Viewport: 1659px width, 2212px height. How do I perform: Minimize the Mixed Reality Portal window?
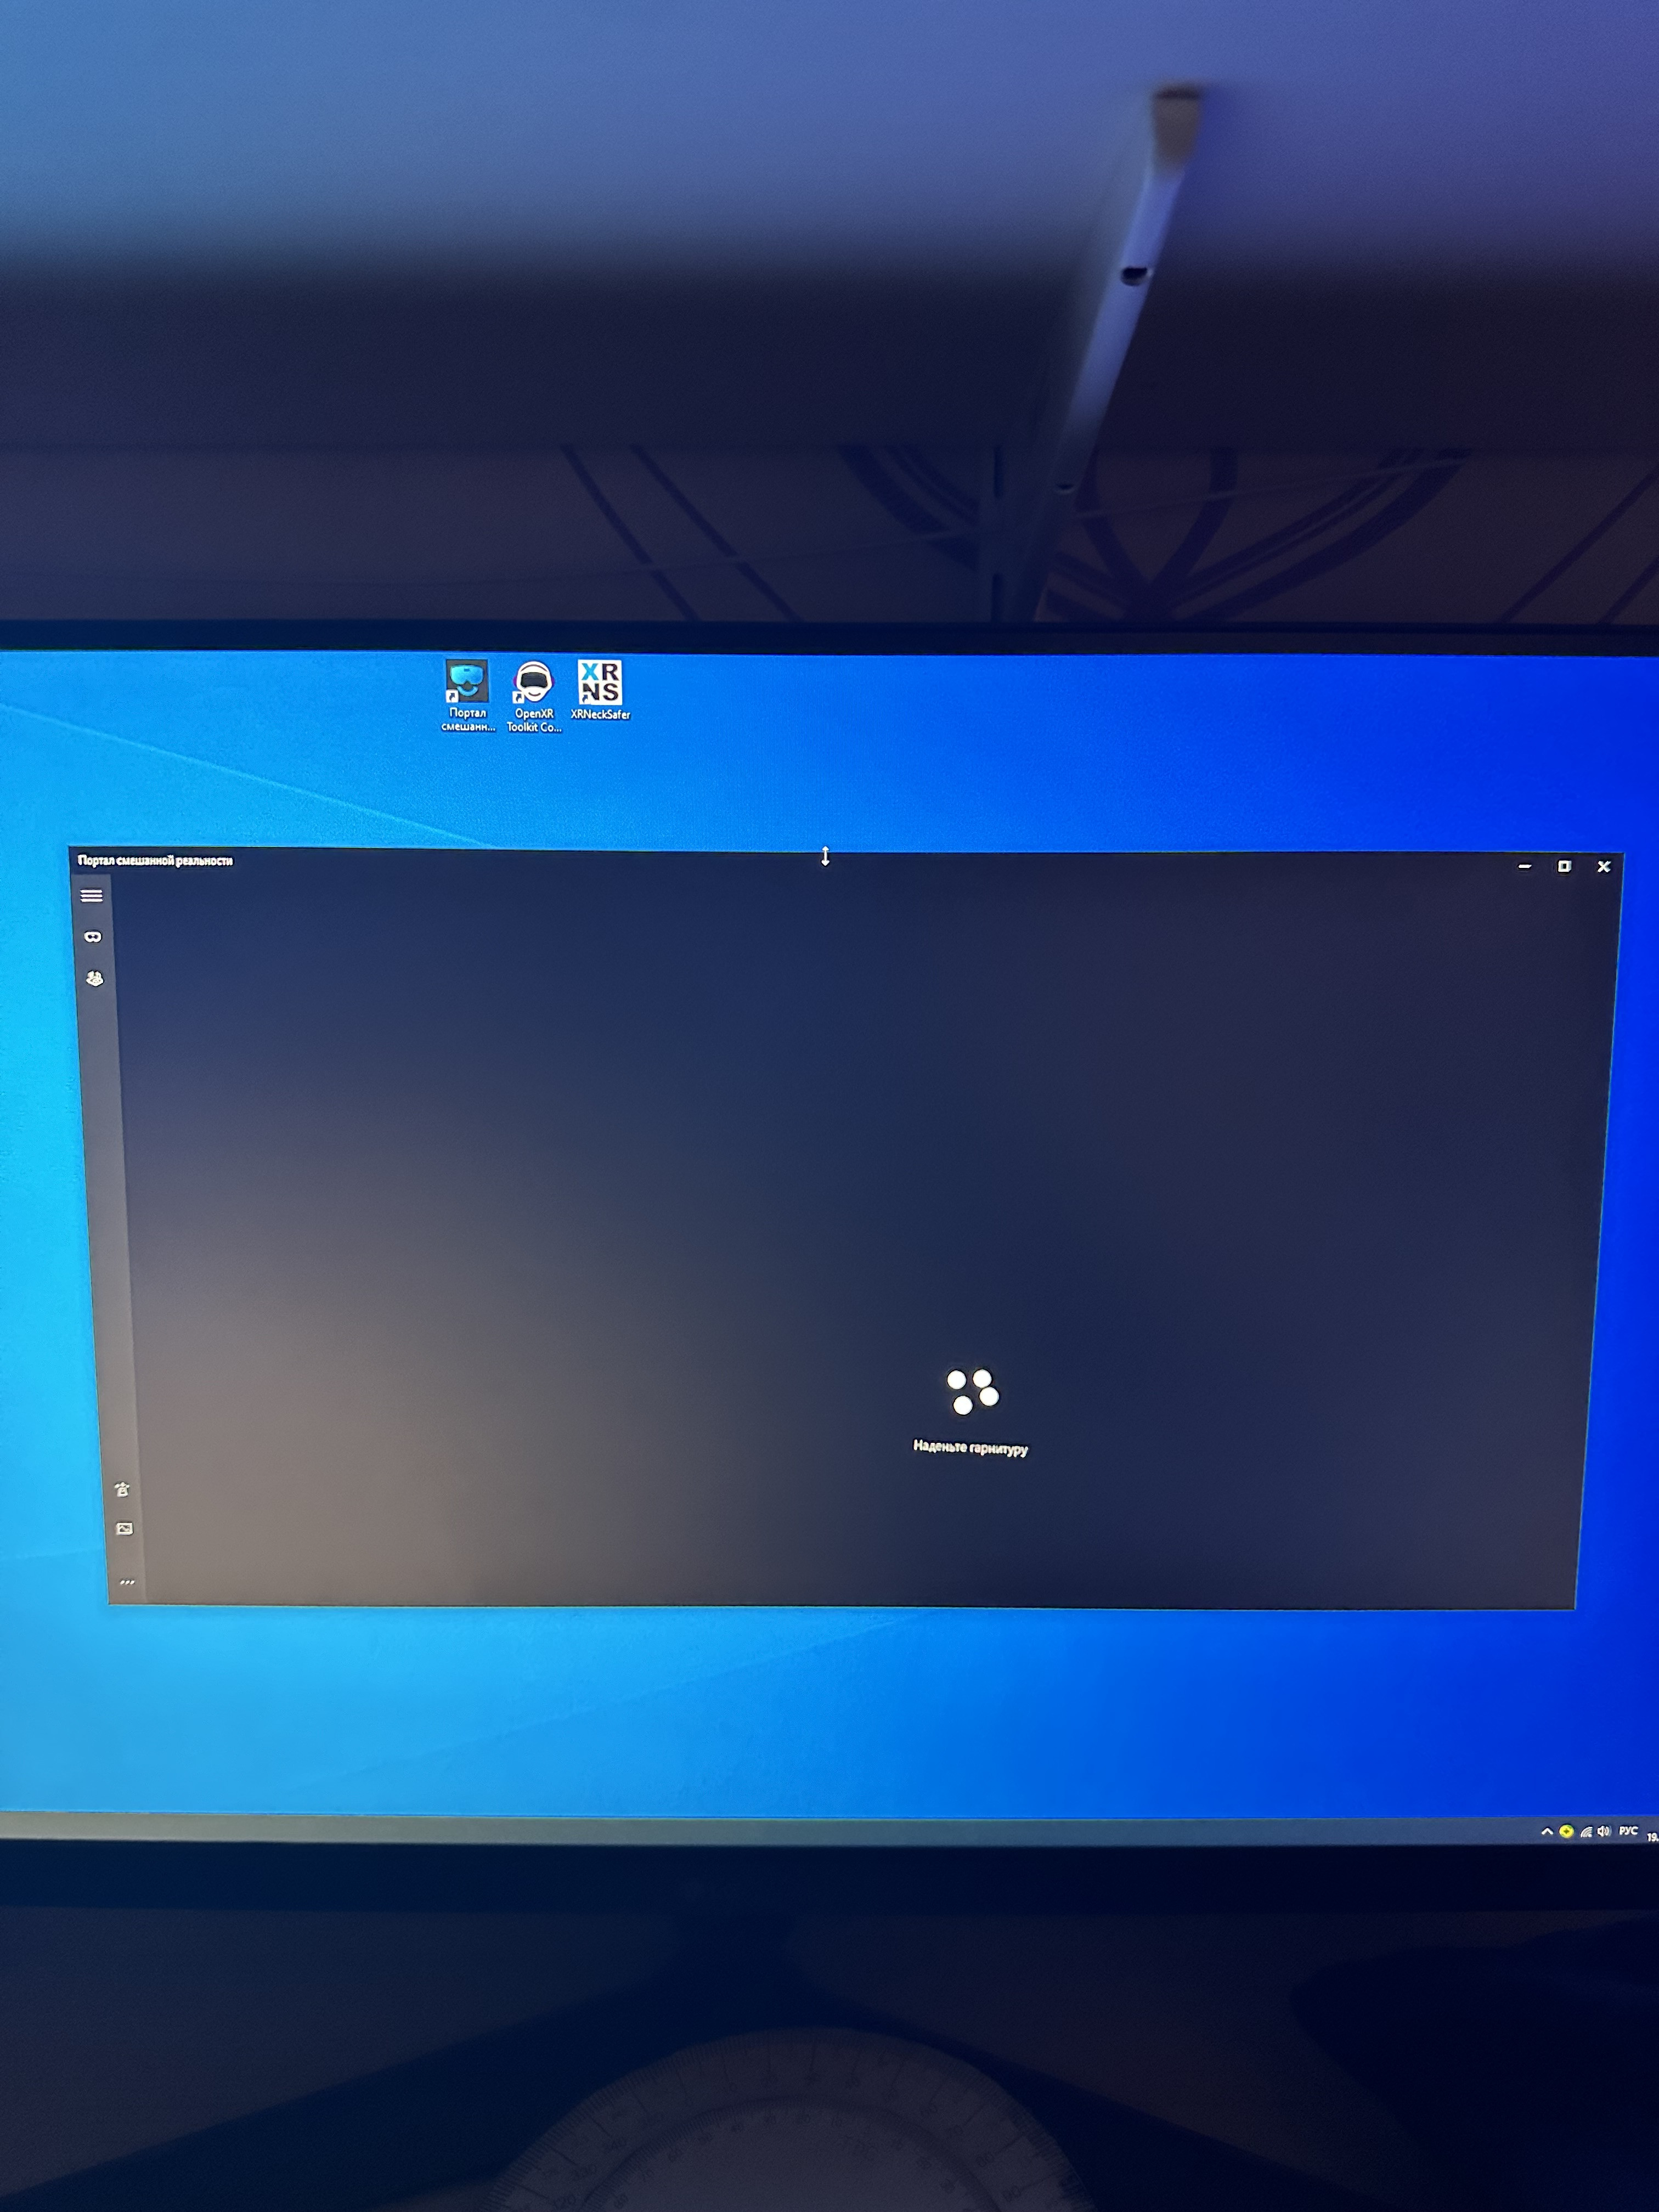(1525, 866)
